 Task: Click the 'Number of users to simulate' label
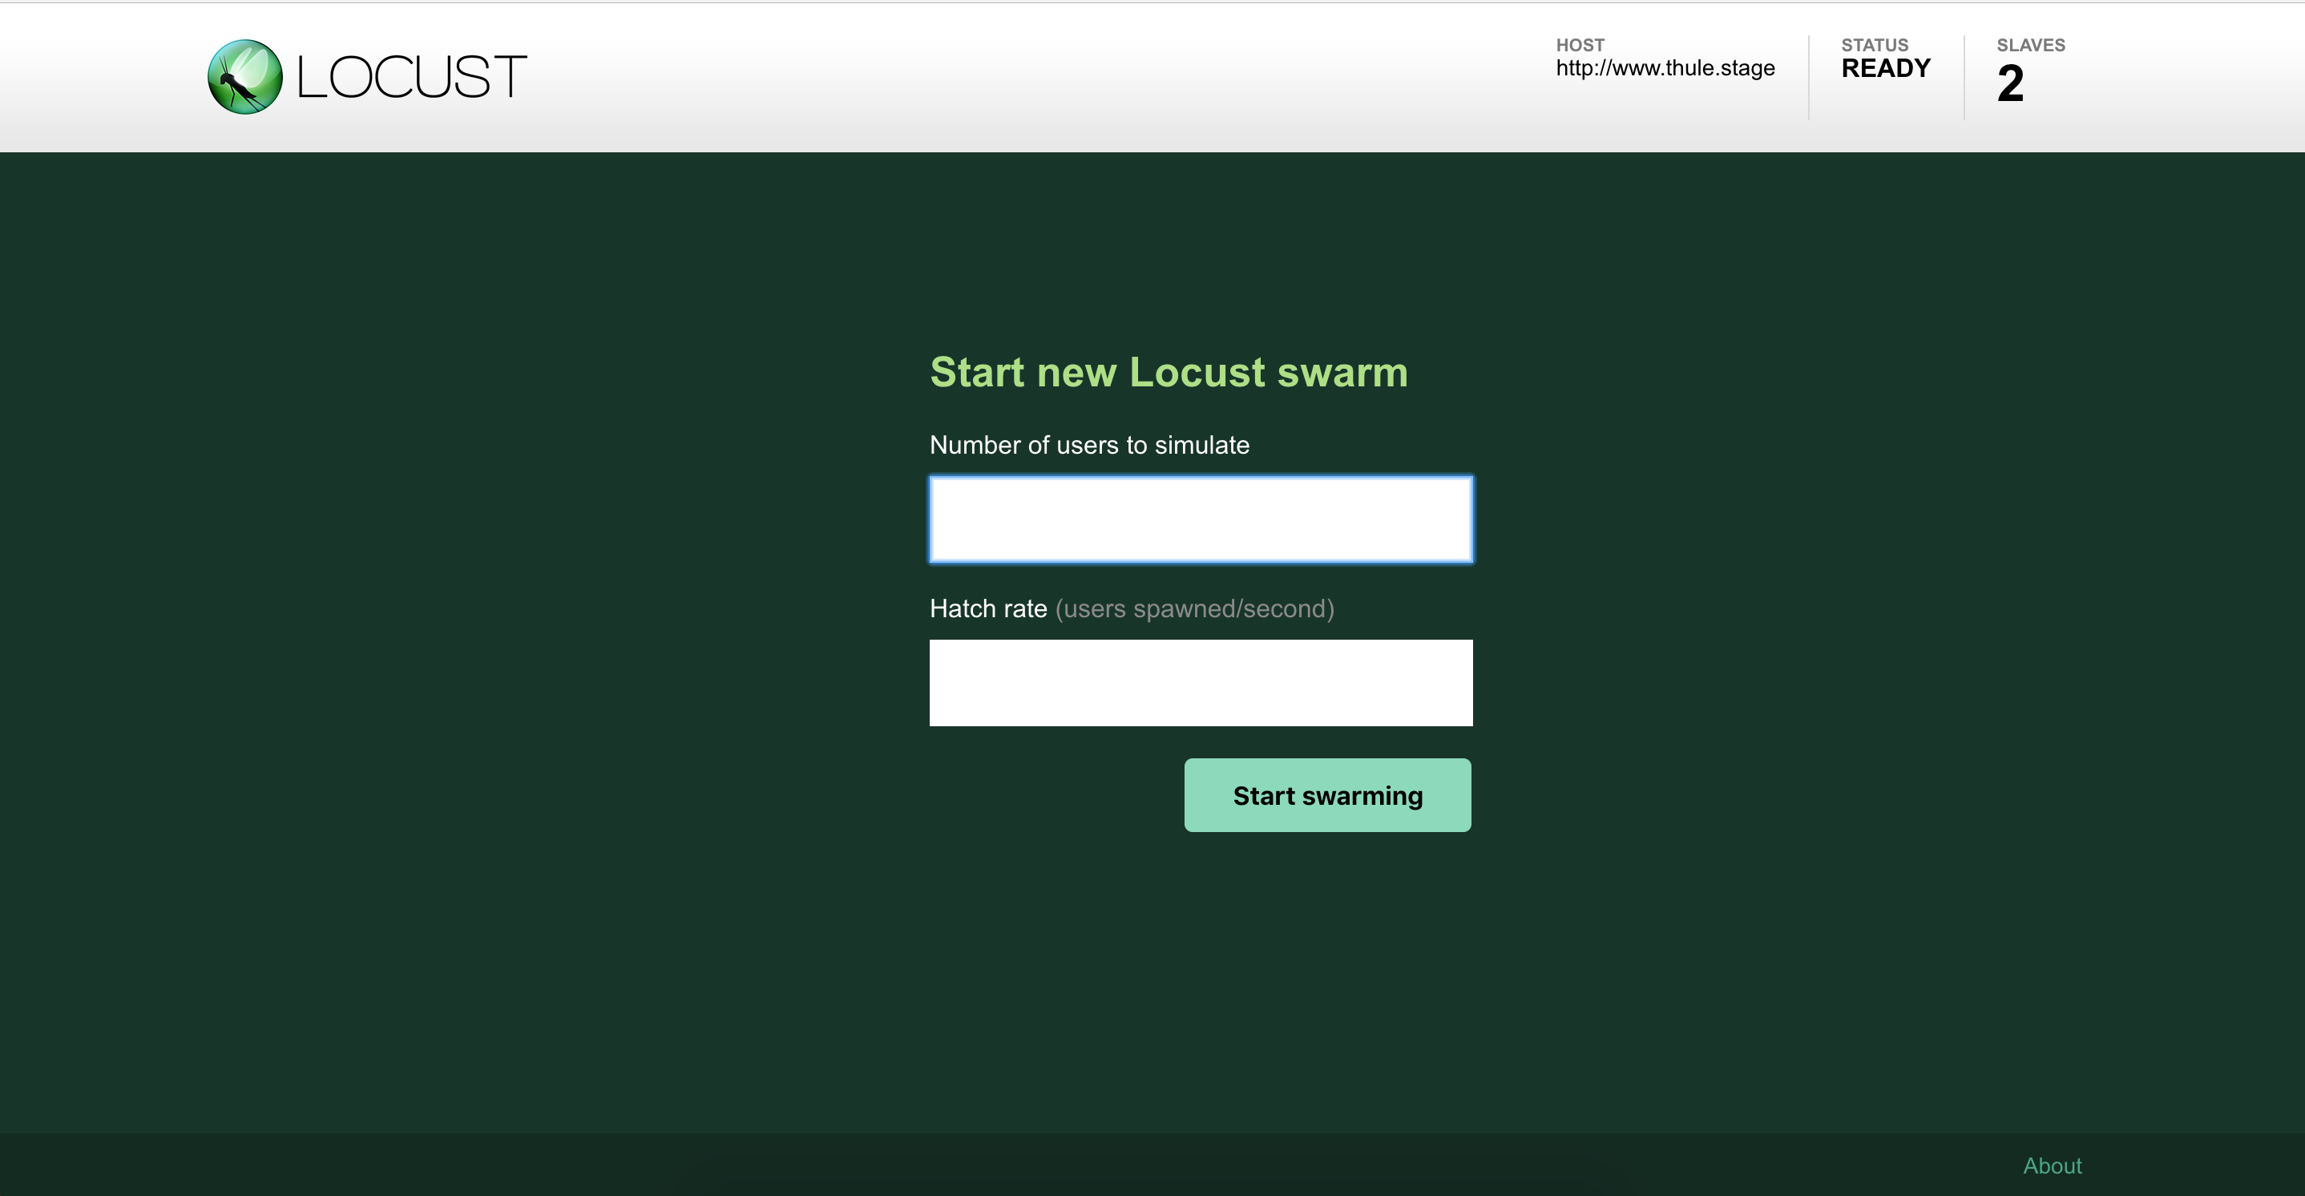1089,445
